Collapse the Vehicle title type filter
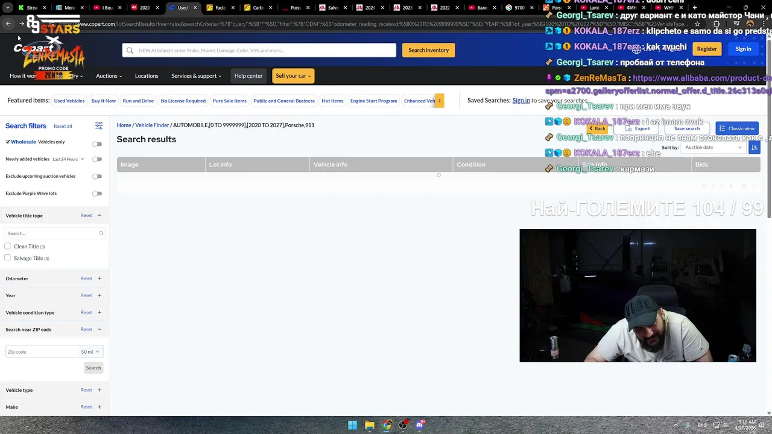 pos(100,215)
